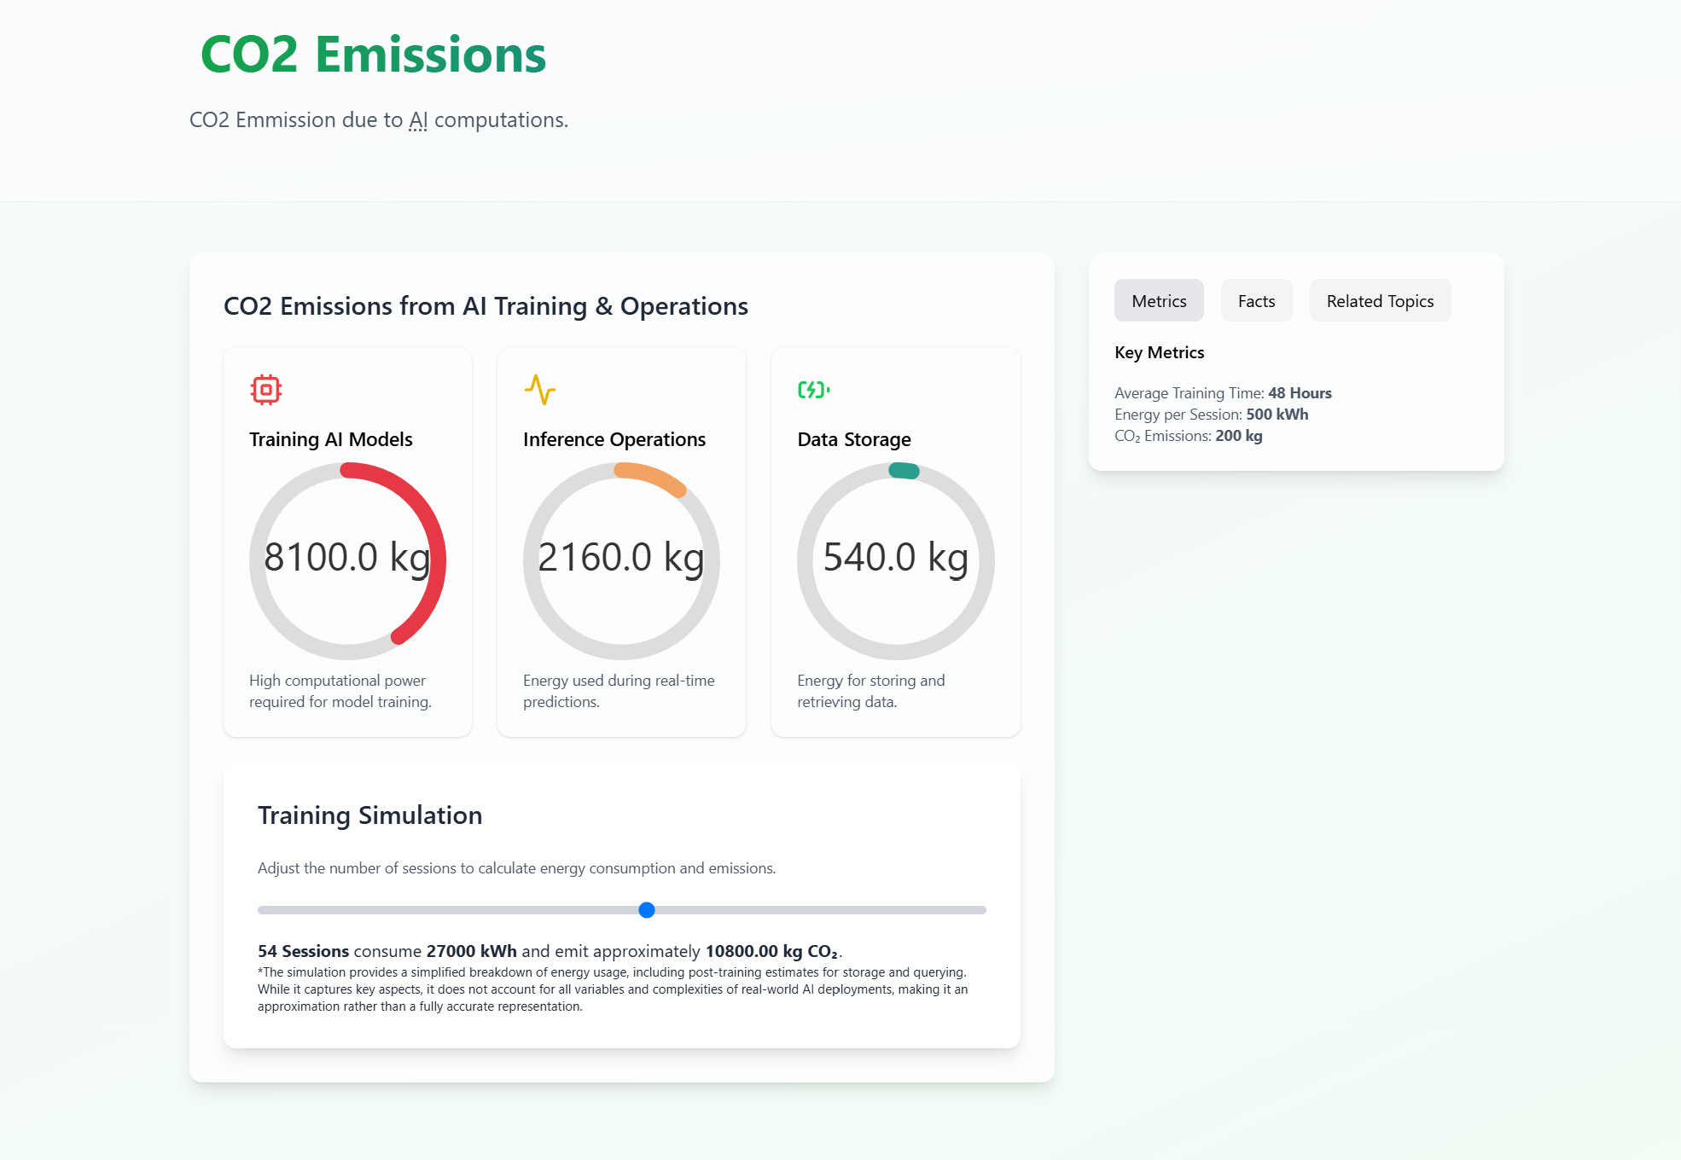Image resolution: width=1681 pixels, height=1160 pixels.
Task: Click the 540.0 kg value
Action: pyautogui.click(x=895, y=558)
